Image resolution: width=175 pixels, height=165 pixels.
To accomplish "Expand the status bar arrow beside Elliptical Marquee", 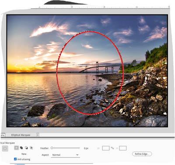I will tap(38, 135).
